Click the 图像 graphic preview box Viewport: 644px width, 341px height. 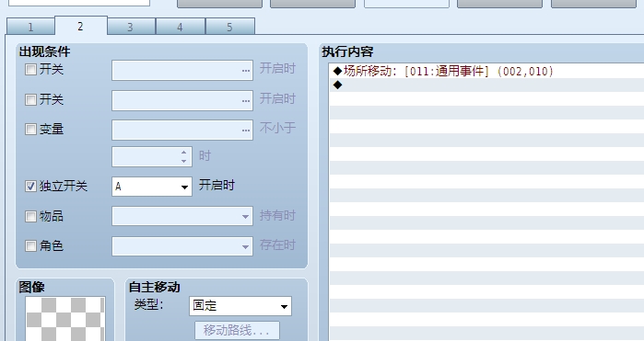tap(65, 319)
